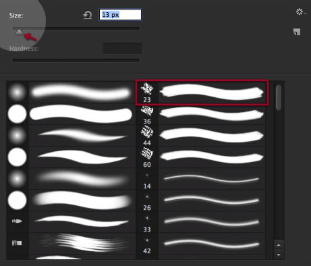Click the stroke preview of brush 14
This screenshot has height=266, width=311.
pos(211,179)
